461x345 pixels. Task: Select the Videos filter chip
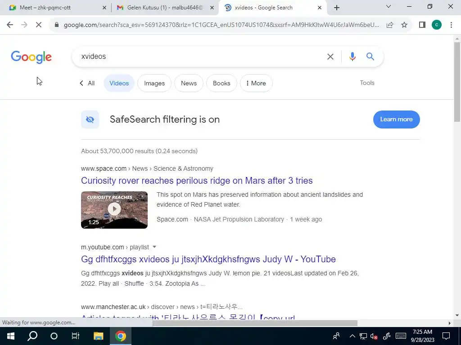pos(119,83)
